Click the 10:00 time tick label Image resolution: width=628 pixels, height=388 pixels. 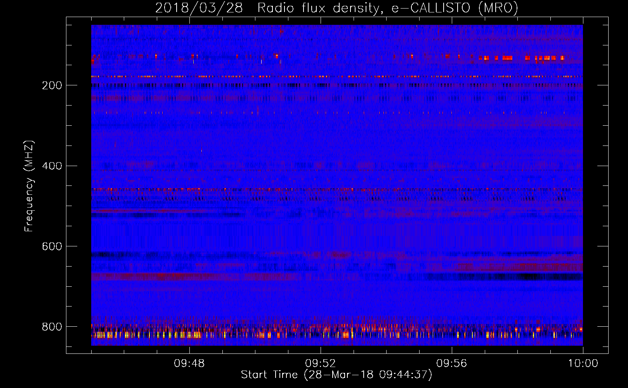(583, 364)
